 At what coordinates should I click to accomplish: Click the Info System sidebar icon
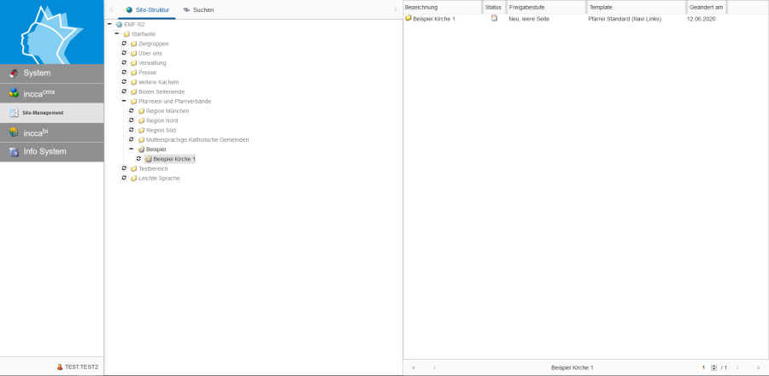(14, 152)
